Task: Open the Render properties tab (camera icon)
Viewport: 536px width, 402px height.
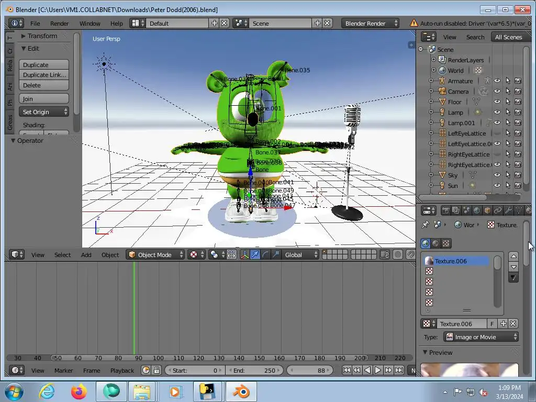Action: (x=445, y=210)
